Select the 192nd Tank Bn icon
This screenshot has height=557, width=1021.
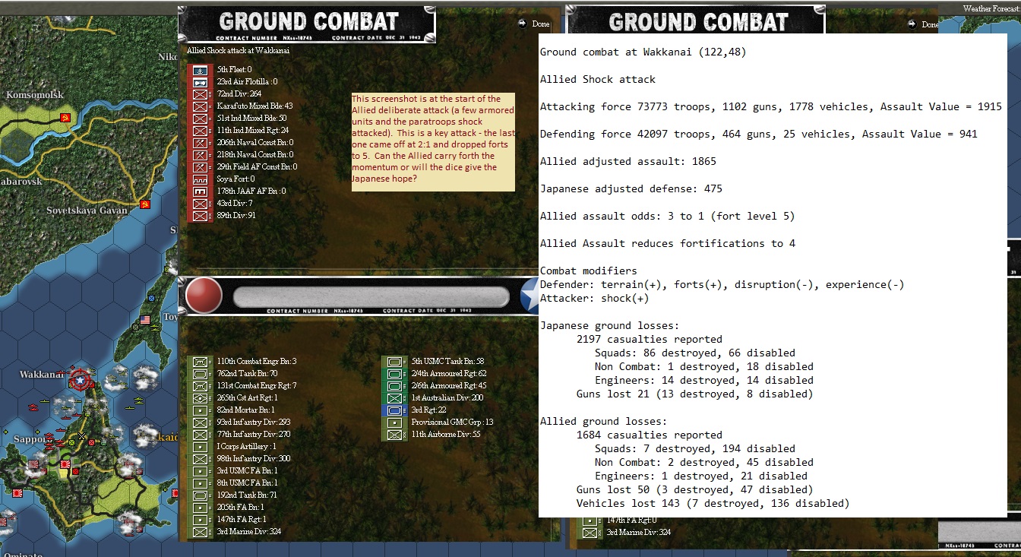click(201, 495)
